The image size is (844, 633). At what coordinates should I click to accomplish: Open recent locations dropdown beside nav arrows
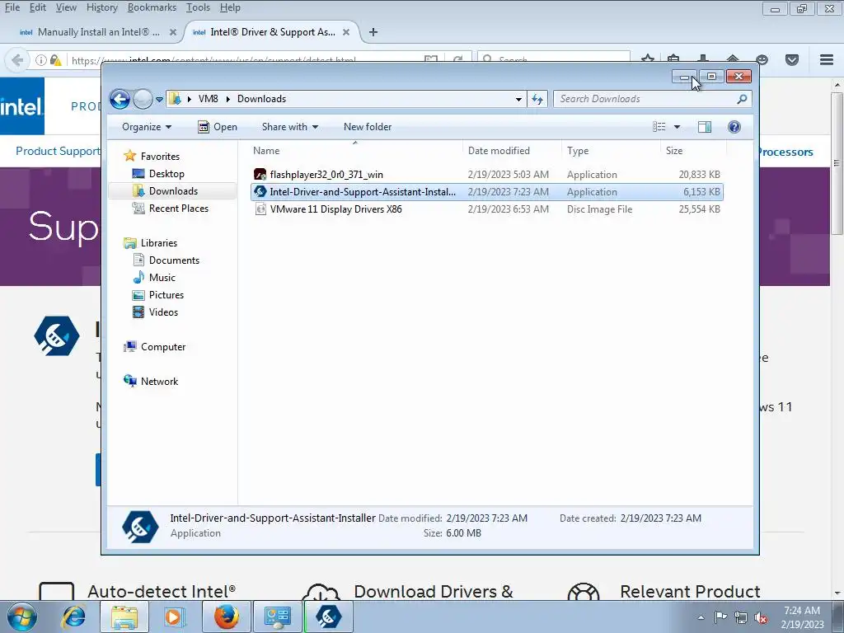tap(159, 100)
